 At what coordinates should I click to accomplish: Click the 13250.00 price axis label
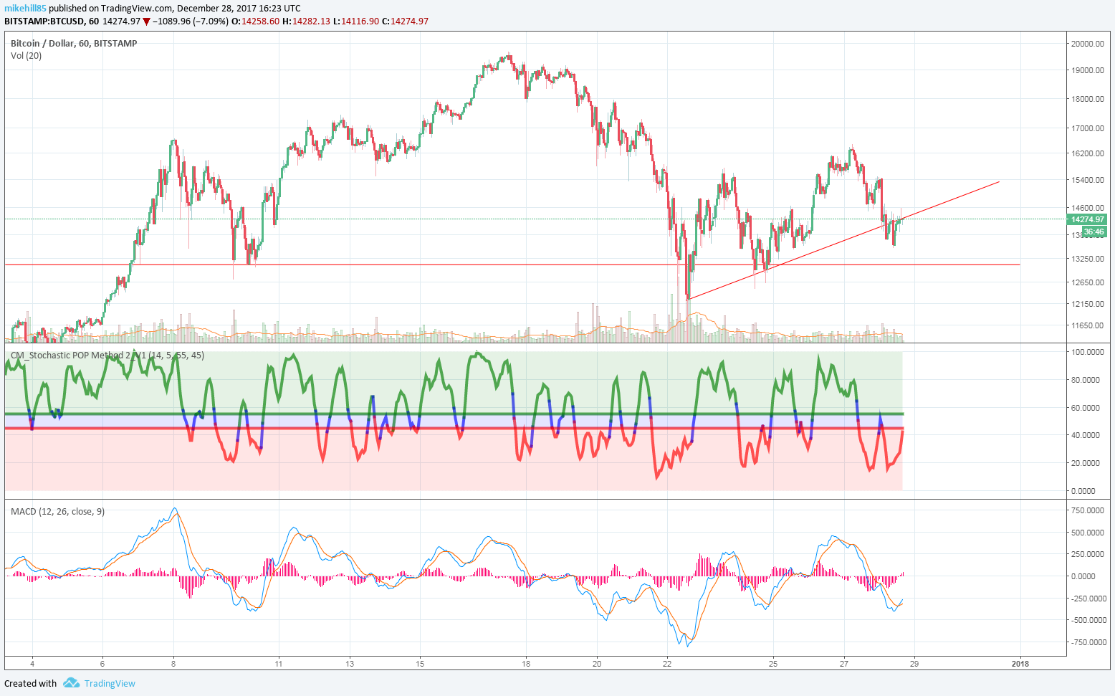point(1087,259)
